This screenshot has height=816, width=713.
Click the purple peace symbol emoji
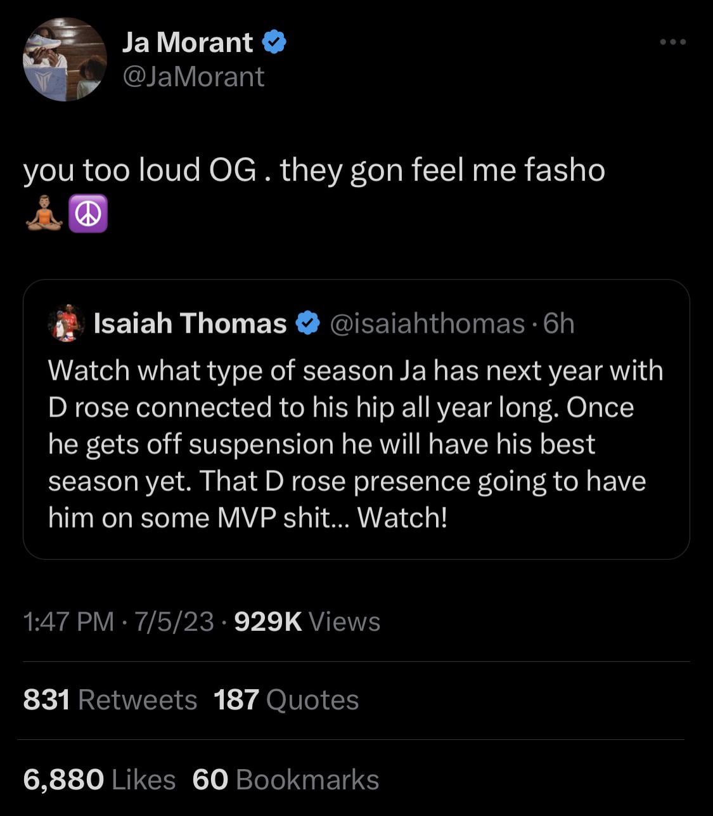(87, 214)
